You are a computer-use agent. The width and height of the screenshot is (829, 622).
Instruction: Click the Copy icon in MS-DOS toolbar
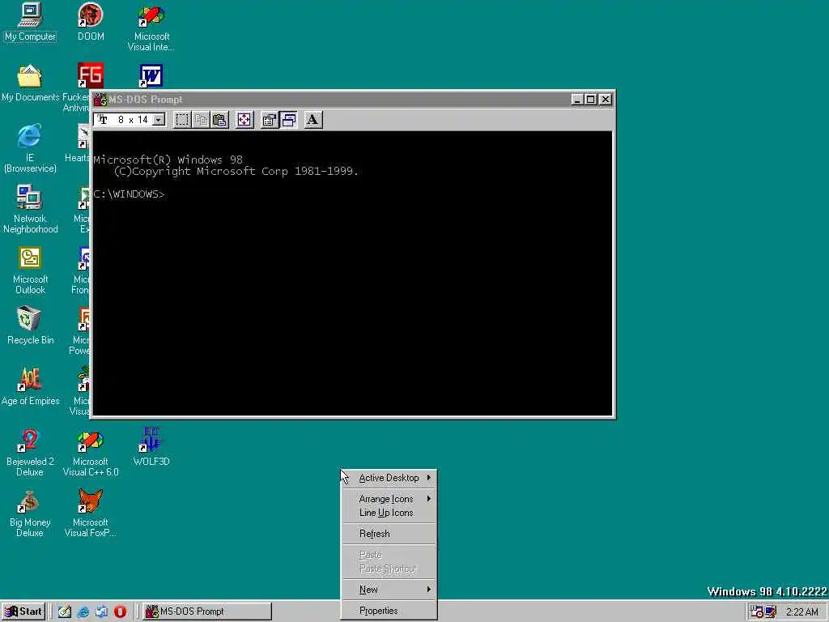point(201,120)
